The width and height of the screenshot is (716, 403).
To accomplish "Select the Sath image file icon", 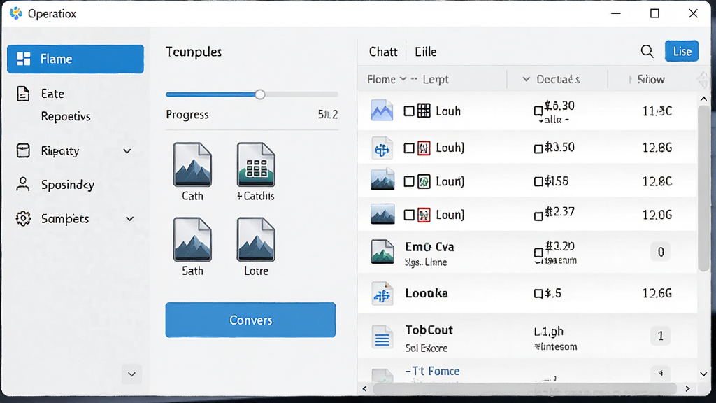I will [x=192, y=239].
